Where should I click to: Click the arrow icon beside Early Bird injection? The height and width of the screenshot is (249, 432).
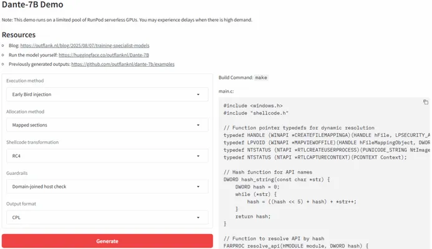point(198,95)
